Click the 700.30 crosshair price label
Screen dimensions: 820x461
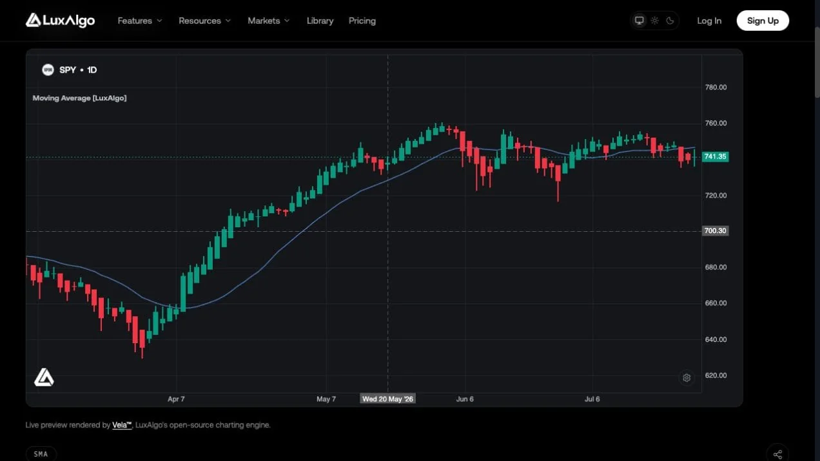715,230
